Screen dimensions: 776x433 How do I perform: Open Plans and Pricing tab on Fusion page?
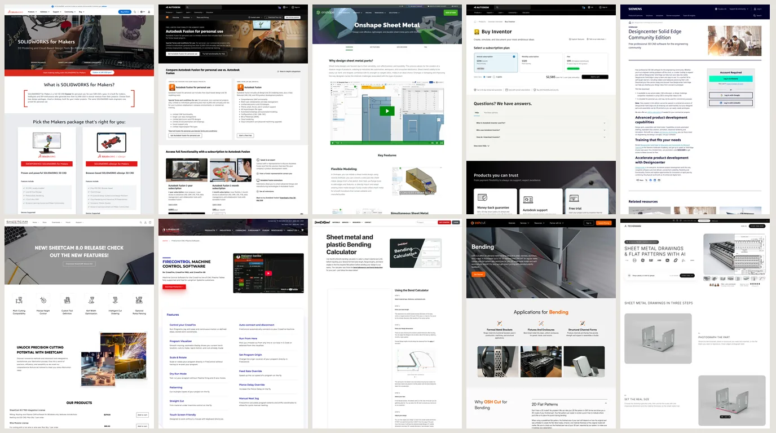(x=203, y=17)
